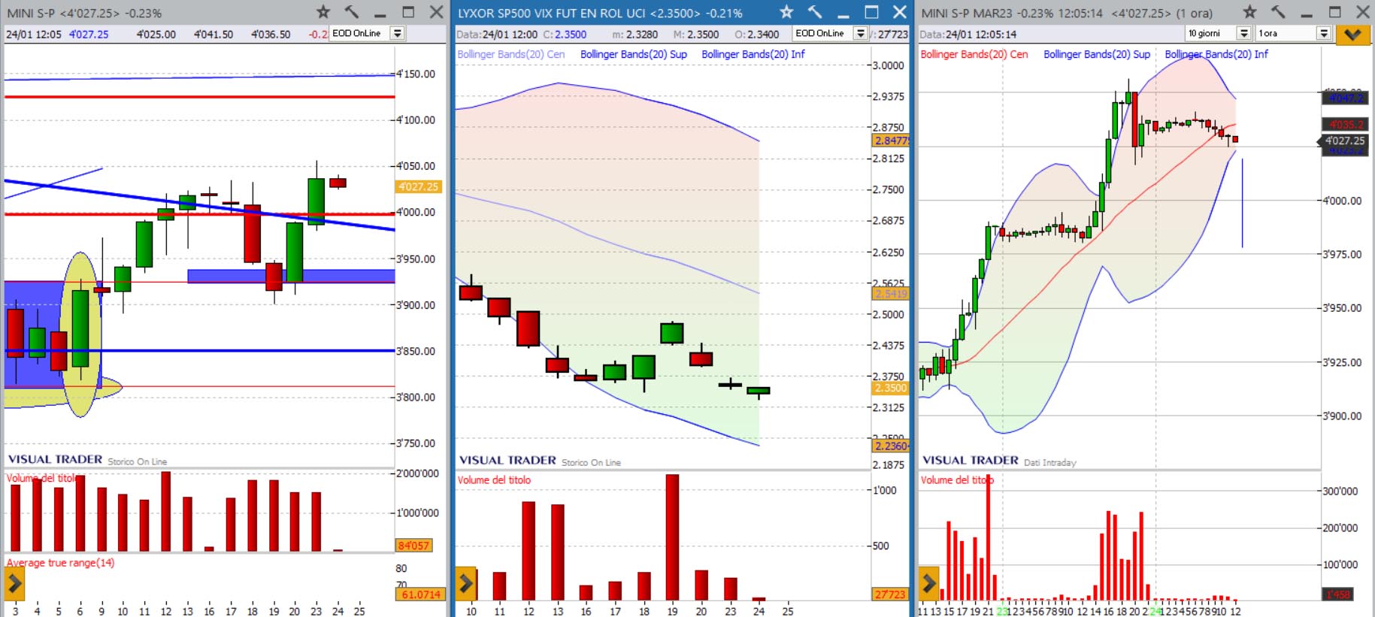Select the yellow ellipse drawing in MINI S-P chart
1375x617 pixels.
[x=81, y=334]
